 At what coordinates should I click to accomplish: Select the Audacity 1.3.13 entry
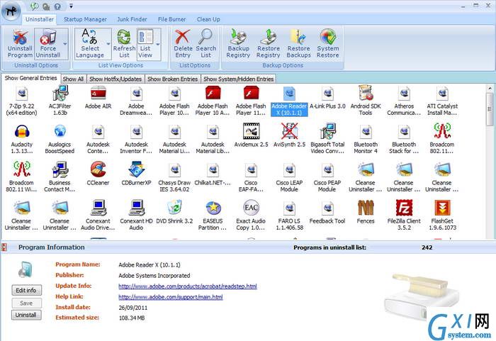(21, 139)
